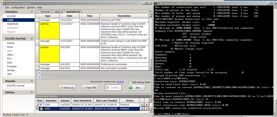Viewport: 277px width, 117px height.
Task: Click the Open Log button
Action: 67,88
